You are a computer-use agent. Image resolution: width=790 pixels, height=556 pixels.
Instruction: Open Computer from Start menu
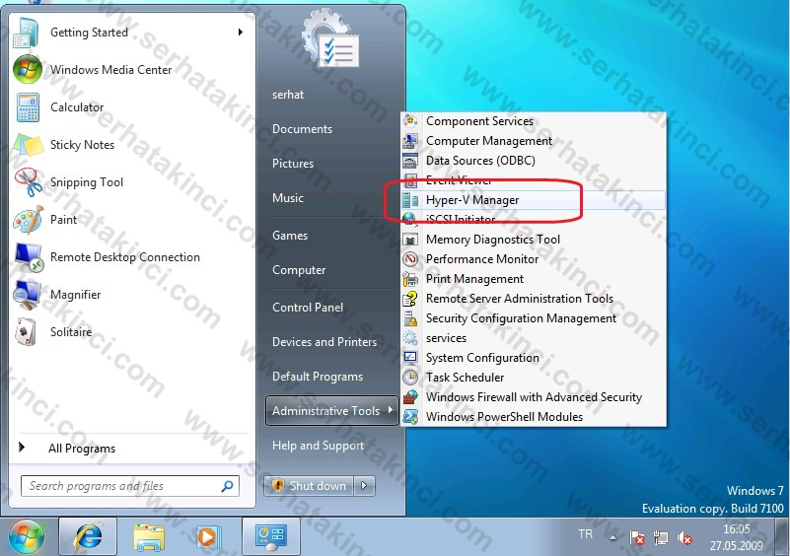[x=299, y=270]
